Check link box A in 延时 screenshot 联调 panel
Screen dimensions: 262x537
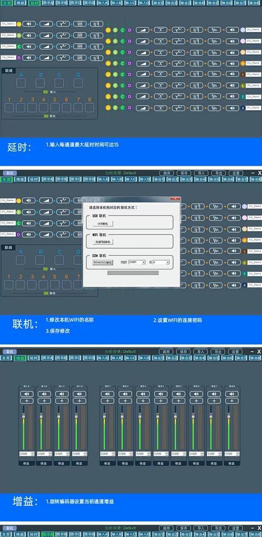21,83
